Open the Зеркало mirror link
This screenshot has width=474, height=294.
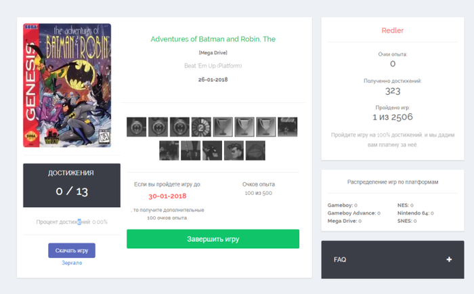(x=71, y=263)
